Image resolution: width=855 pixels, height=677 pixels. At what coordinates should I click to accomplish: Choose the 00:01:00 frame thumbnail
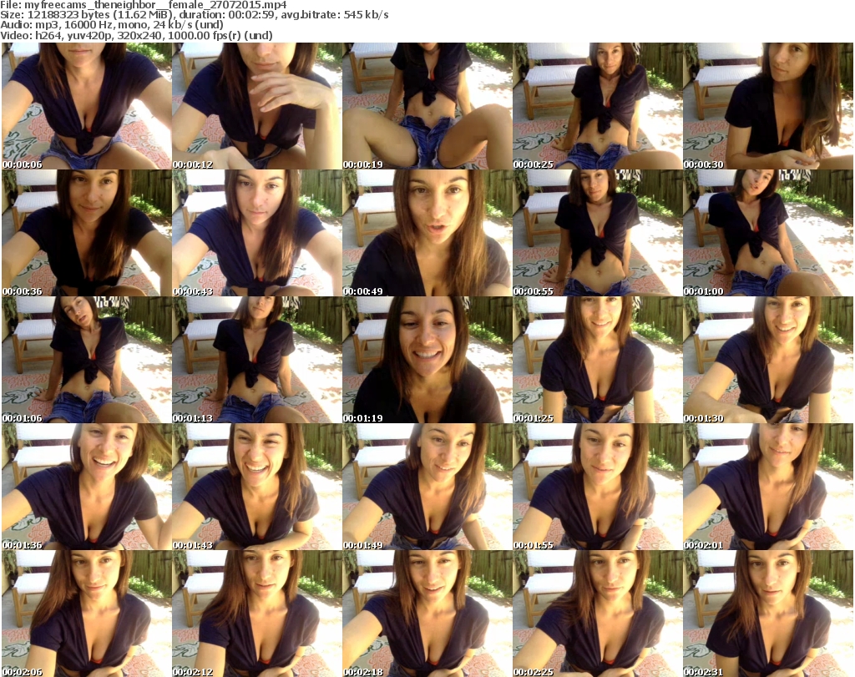tap(768, 233)
